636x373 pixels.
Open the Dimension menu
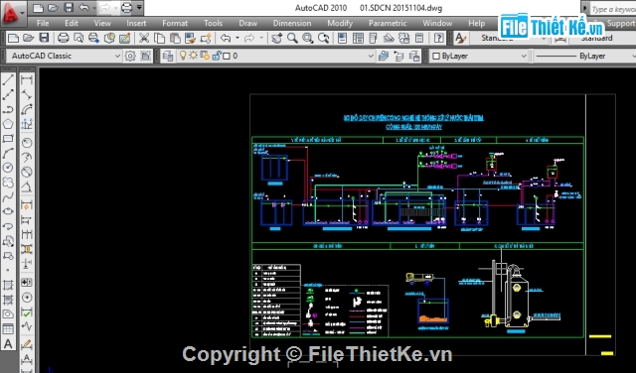point(292,23)
